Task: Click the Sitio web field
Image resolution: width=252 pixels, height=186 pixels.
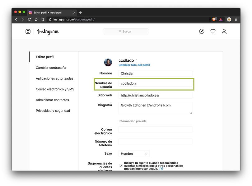Action: 156,95
